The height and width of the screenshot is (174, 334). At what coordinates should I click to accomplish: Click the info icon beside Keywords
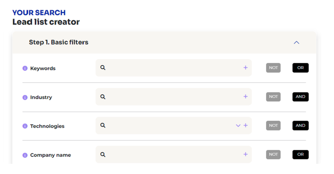(25, 68)
